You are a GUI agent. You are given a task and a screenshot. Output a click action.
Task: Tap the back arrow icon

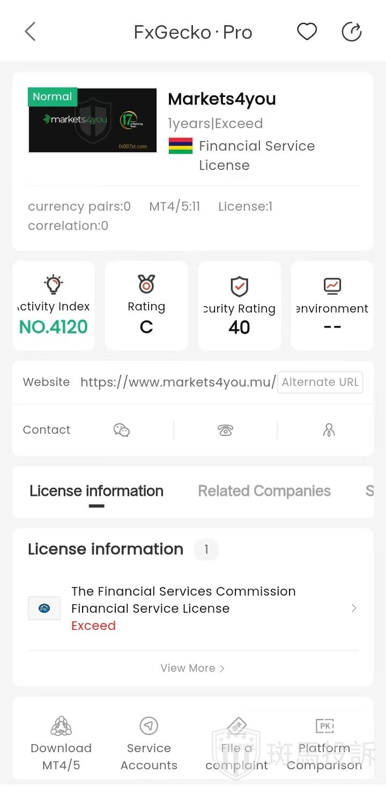pos(31,32)
